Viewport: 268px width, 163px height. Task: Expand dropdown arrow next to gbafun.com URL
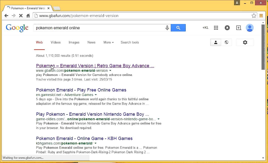(110, 70)
